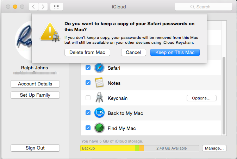
Task: Click the Safari compass icon
Action: point(99,68)
